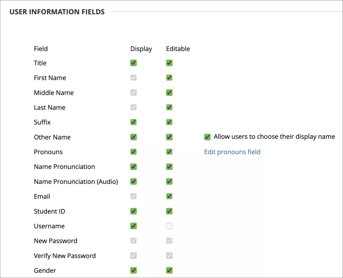Viewport: 343px width, 278px height.
Task: Toggle the Display checkbox for Username
Action: [133, 226]
